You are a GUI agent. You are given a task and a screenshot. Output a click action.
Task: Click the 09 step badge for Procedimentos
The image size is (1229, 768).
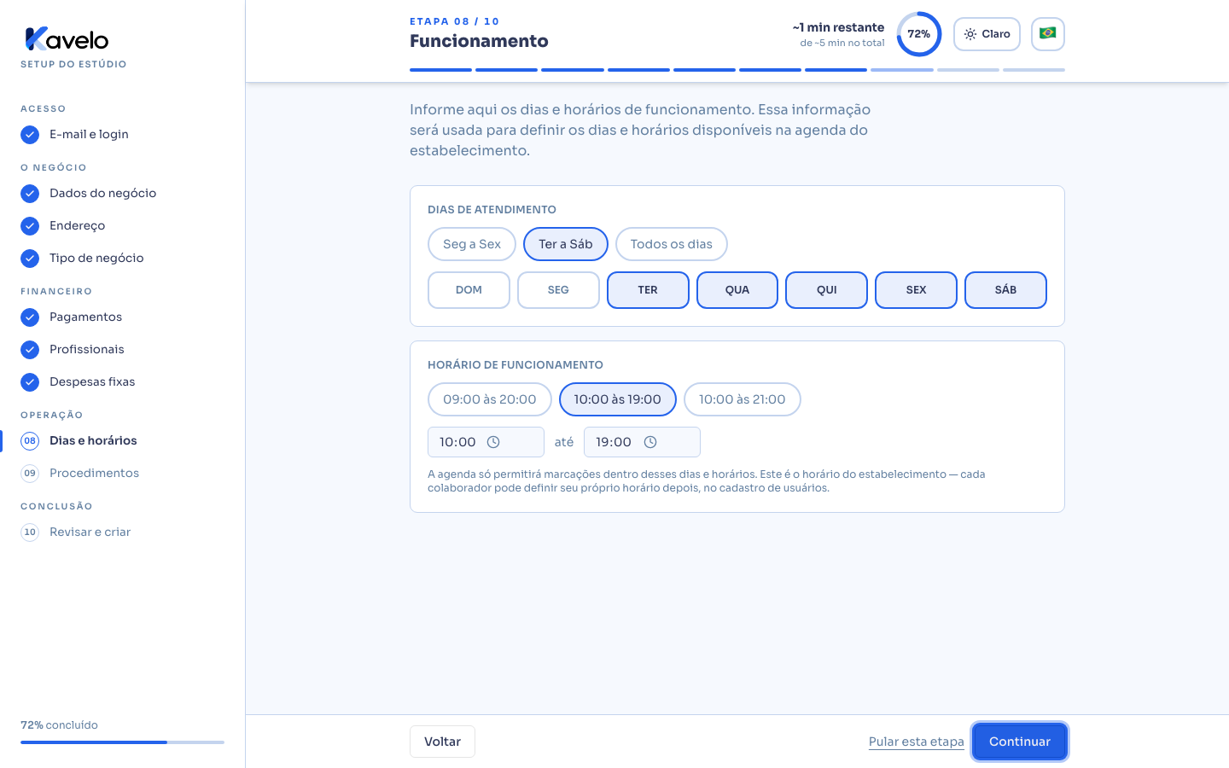click(30, 474)
